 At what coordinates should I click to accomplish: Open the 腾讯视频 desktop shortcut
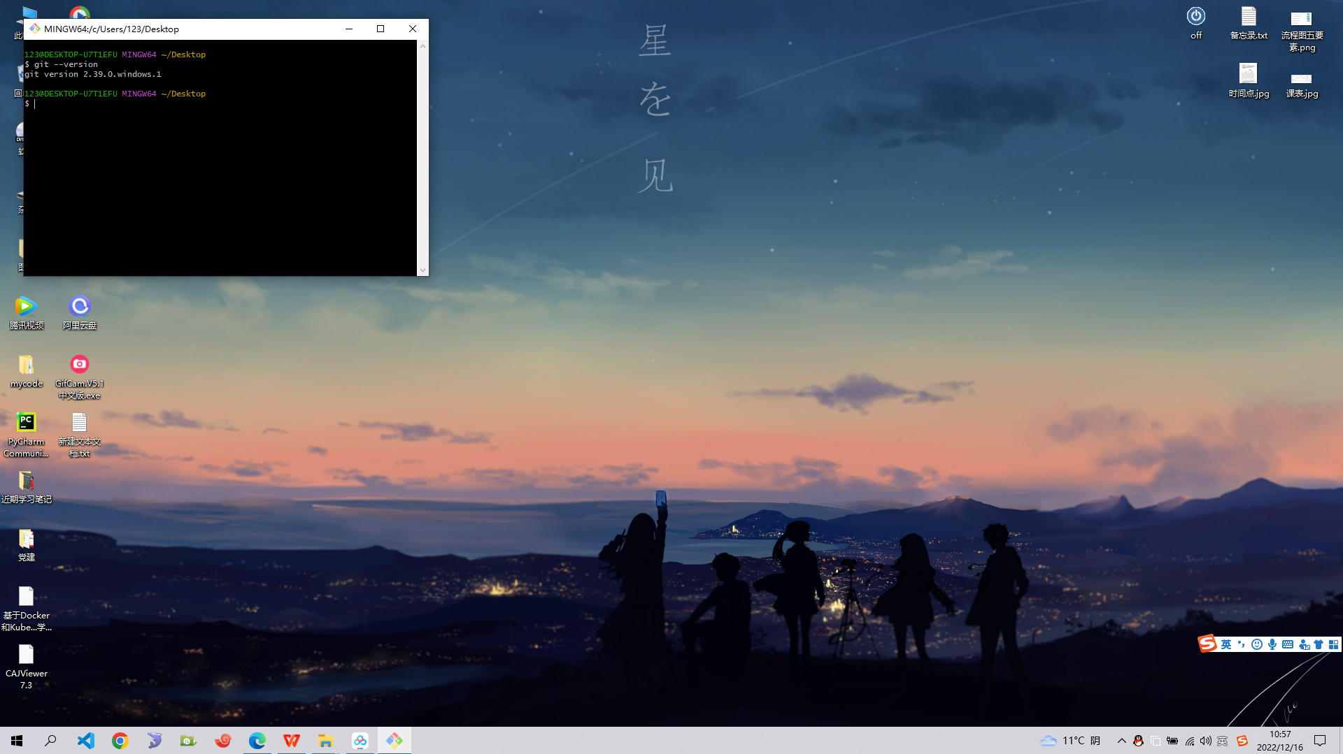pyautogui.click(x=26, y=312)
